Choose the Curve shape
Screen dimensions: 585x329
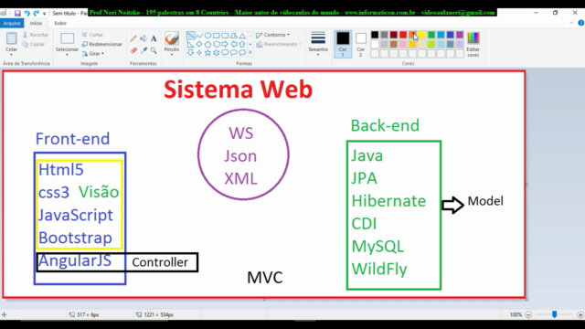(x=199, y=36)
